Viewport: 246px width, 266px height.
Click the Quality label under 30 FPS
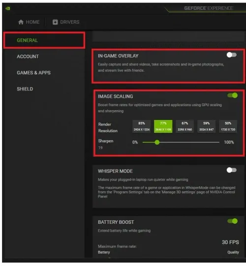click(233, 252)
